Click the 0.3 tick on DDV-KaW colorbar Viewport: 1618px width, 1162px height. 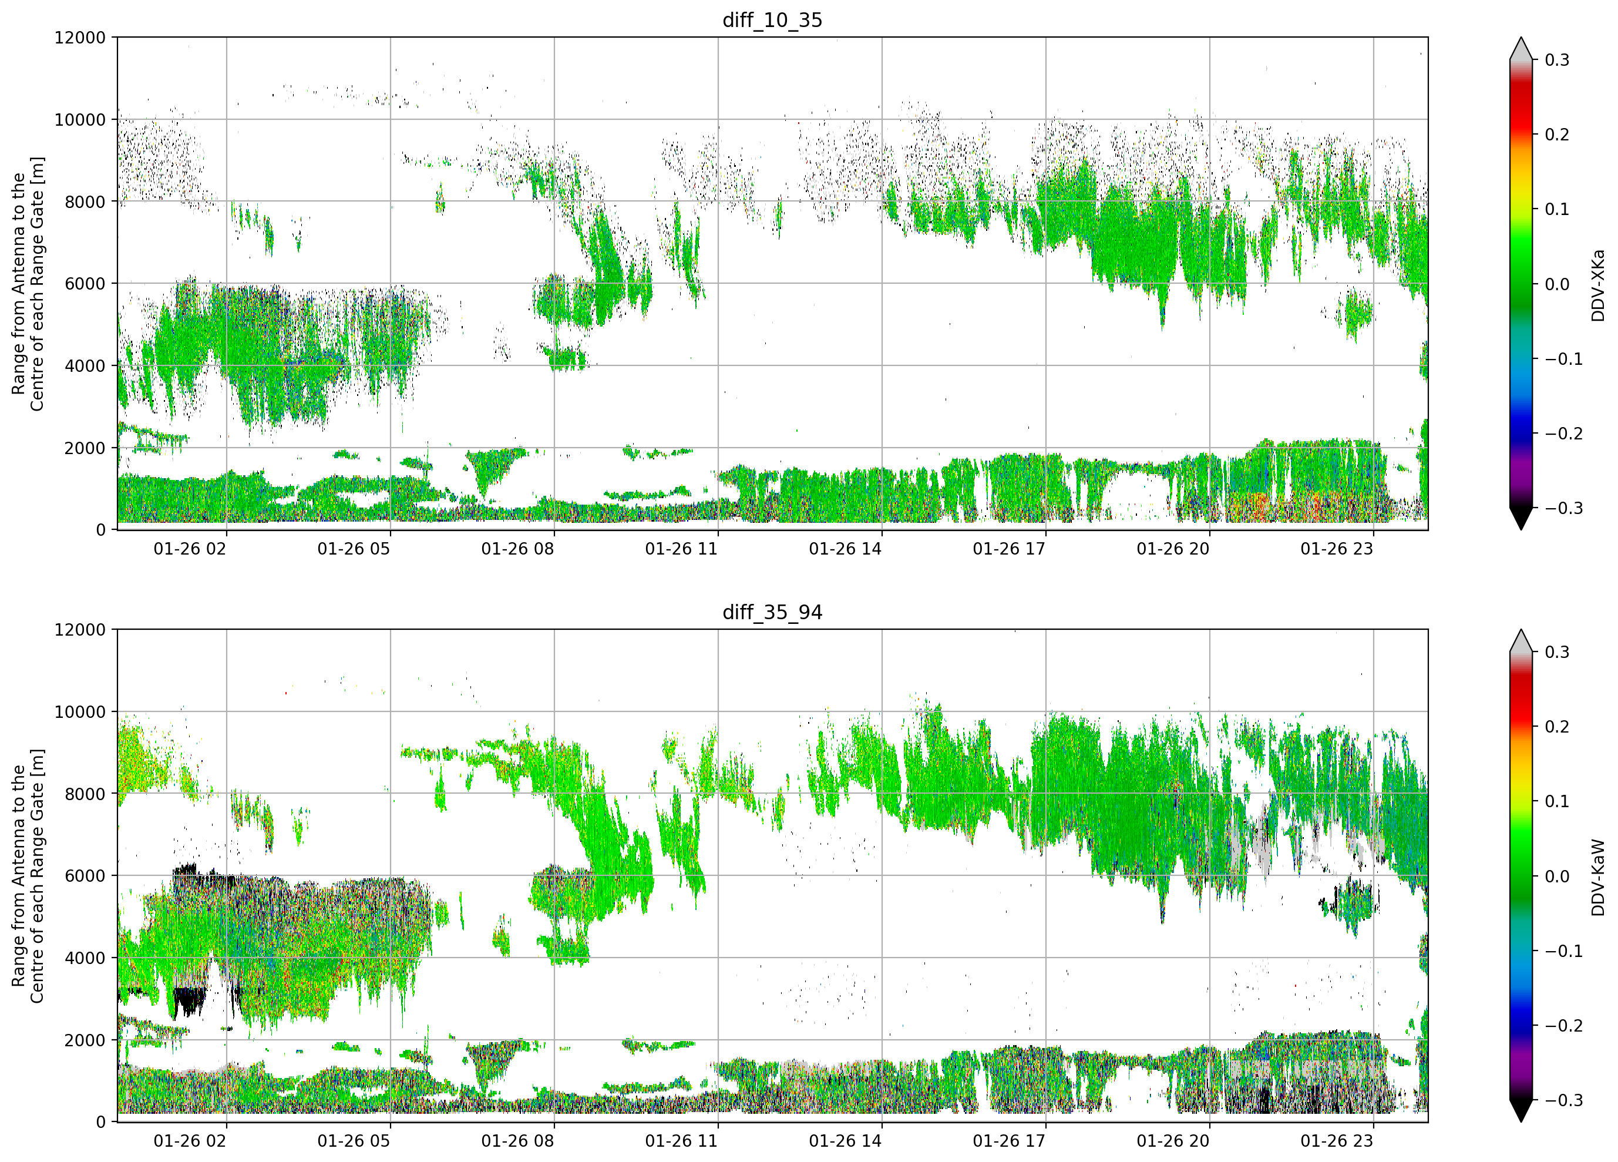pos(1558,652)
